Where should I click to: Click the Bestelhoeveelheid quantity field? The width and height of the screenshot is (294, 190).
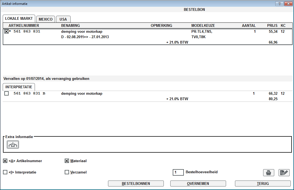tap(178, 172)
